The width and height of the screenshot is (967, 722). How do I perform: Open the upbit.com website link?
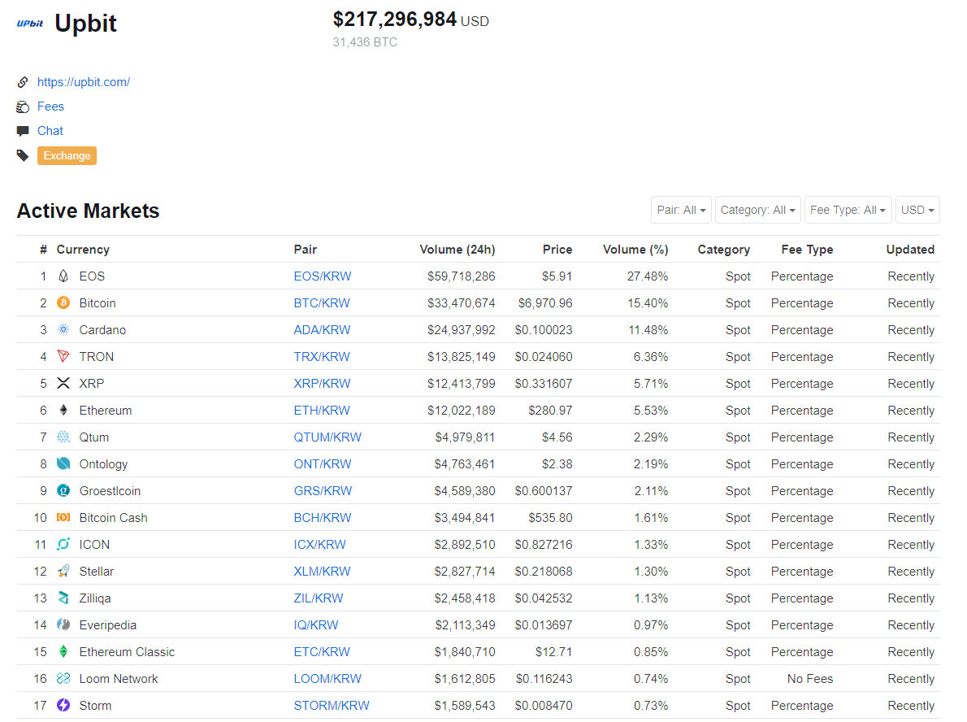pos(84,82)
